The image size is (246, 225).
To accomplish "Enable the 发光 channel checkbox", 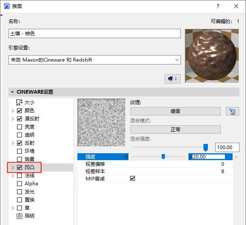I will click(x=19, y=192).
